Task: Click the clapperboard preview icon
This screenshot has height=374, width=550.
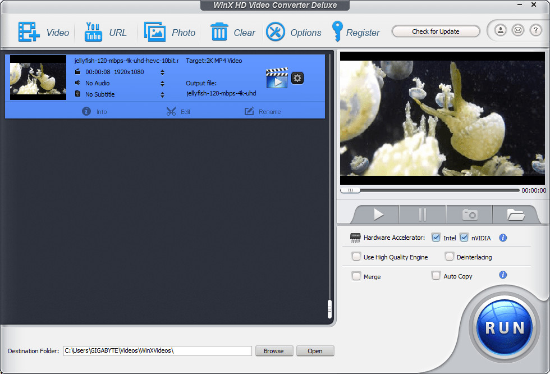Action: (277, 78)
